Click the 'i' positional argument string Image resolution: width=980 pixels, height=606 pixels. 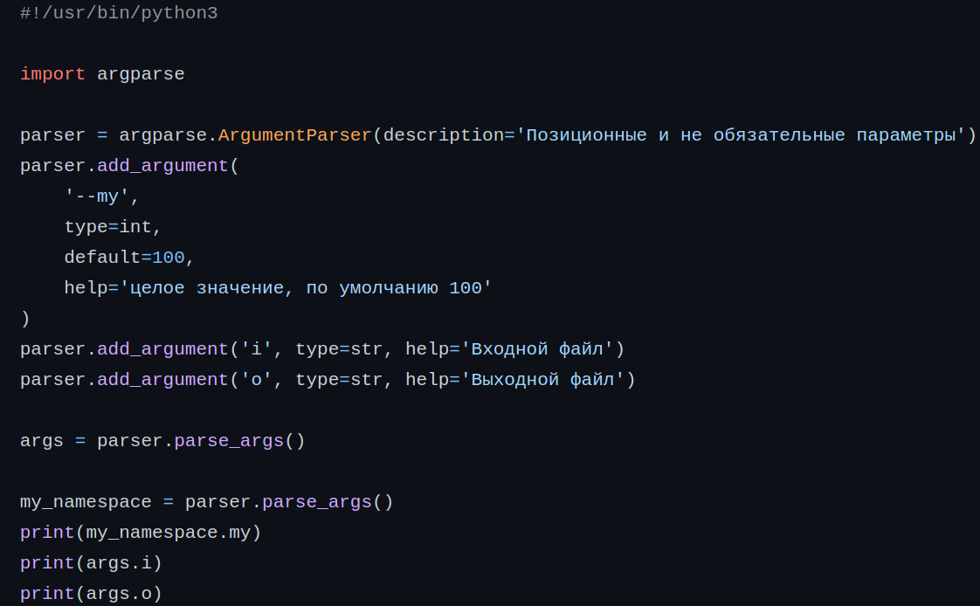pyautogui.click(x=256, y=350)
